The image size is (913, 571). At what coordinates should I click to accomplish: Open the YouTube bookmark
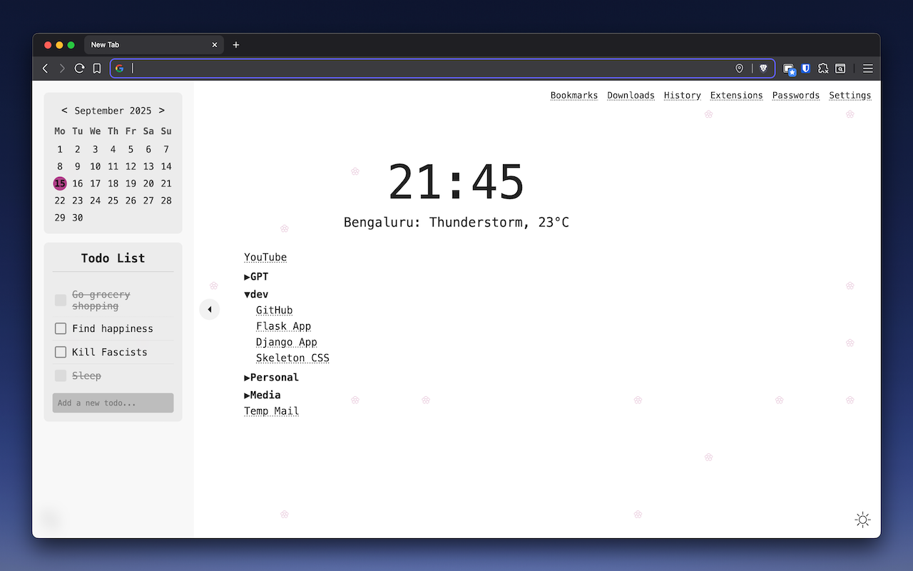[265, 258]
